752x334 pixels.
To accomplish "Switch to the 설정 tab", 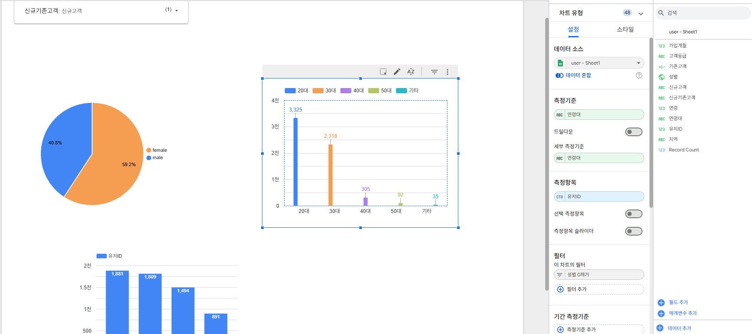I will (x=573, y=29).
